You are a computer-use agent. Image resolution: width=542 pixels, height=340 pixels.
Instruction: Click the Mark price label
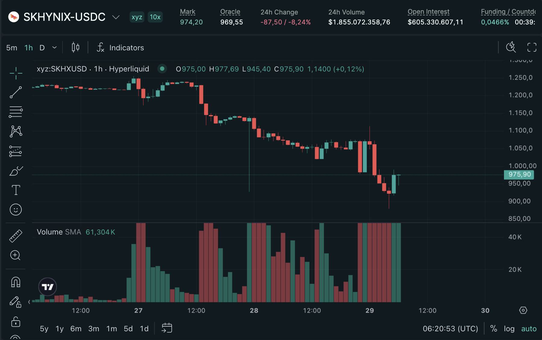(187, 12)
